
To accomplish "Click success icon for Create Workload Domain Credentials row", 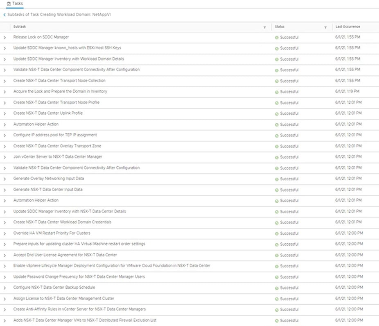I will pyautogui.click(x=277, y=223).
